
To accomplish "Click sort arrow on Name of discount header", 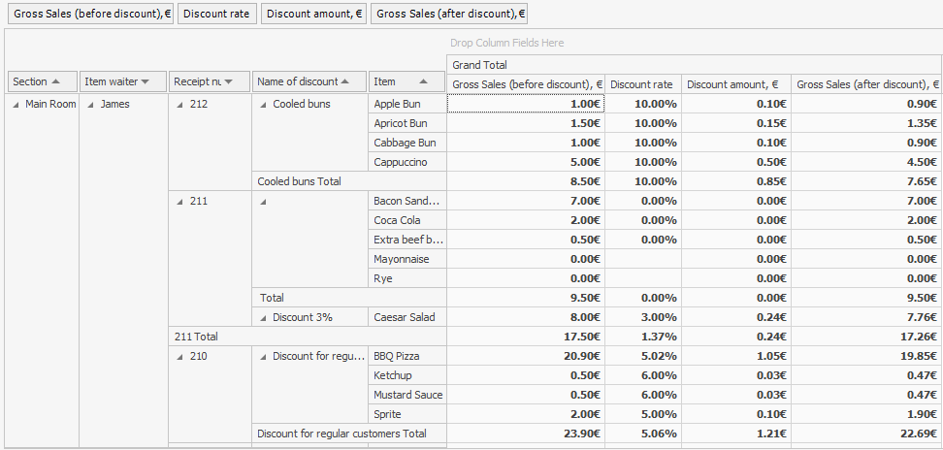I will click(x=345, y=82).
